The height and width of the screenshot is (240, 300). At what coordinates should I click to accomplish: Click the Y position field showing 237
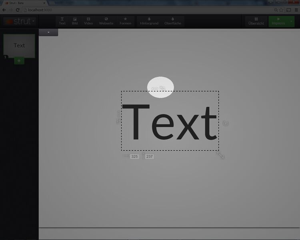coord(149,156)
